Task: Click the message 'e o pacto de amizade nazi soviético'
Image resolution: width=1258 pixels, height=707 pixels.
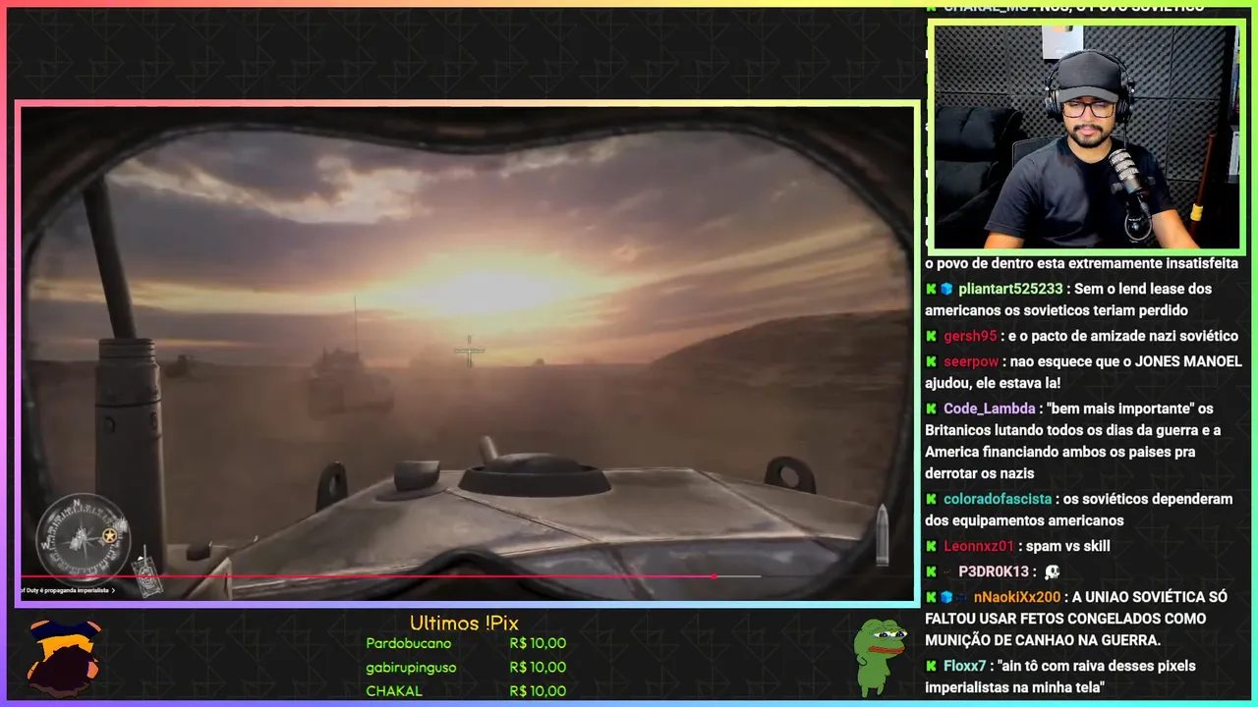Action: pos(1122,336)
